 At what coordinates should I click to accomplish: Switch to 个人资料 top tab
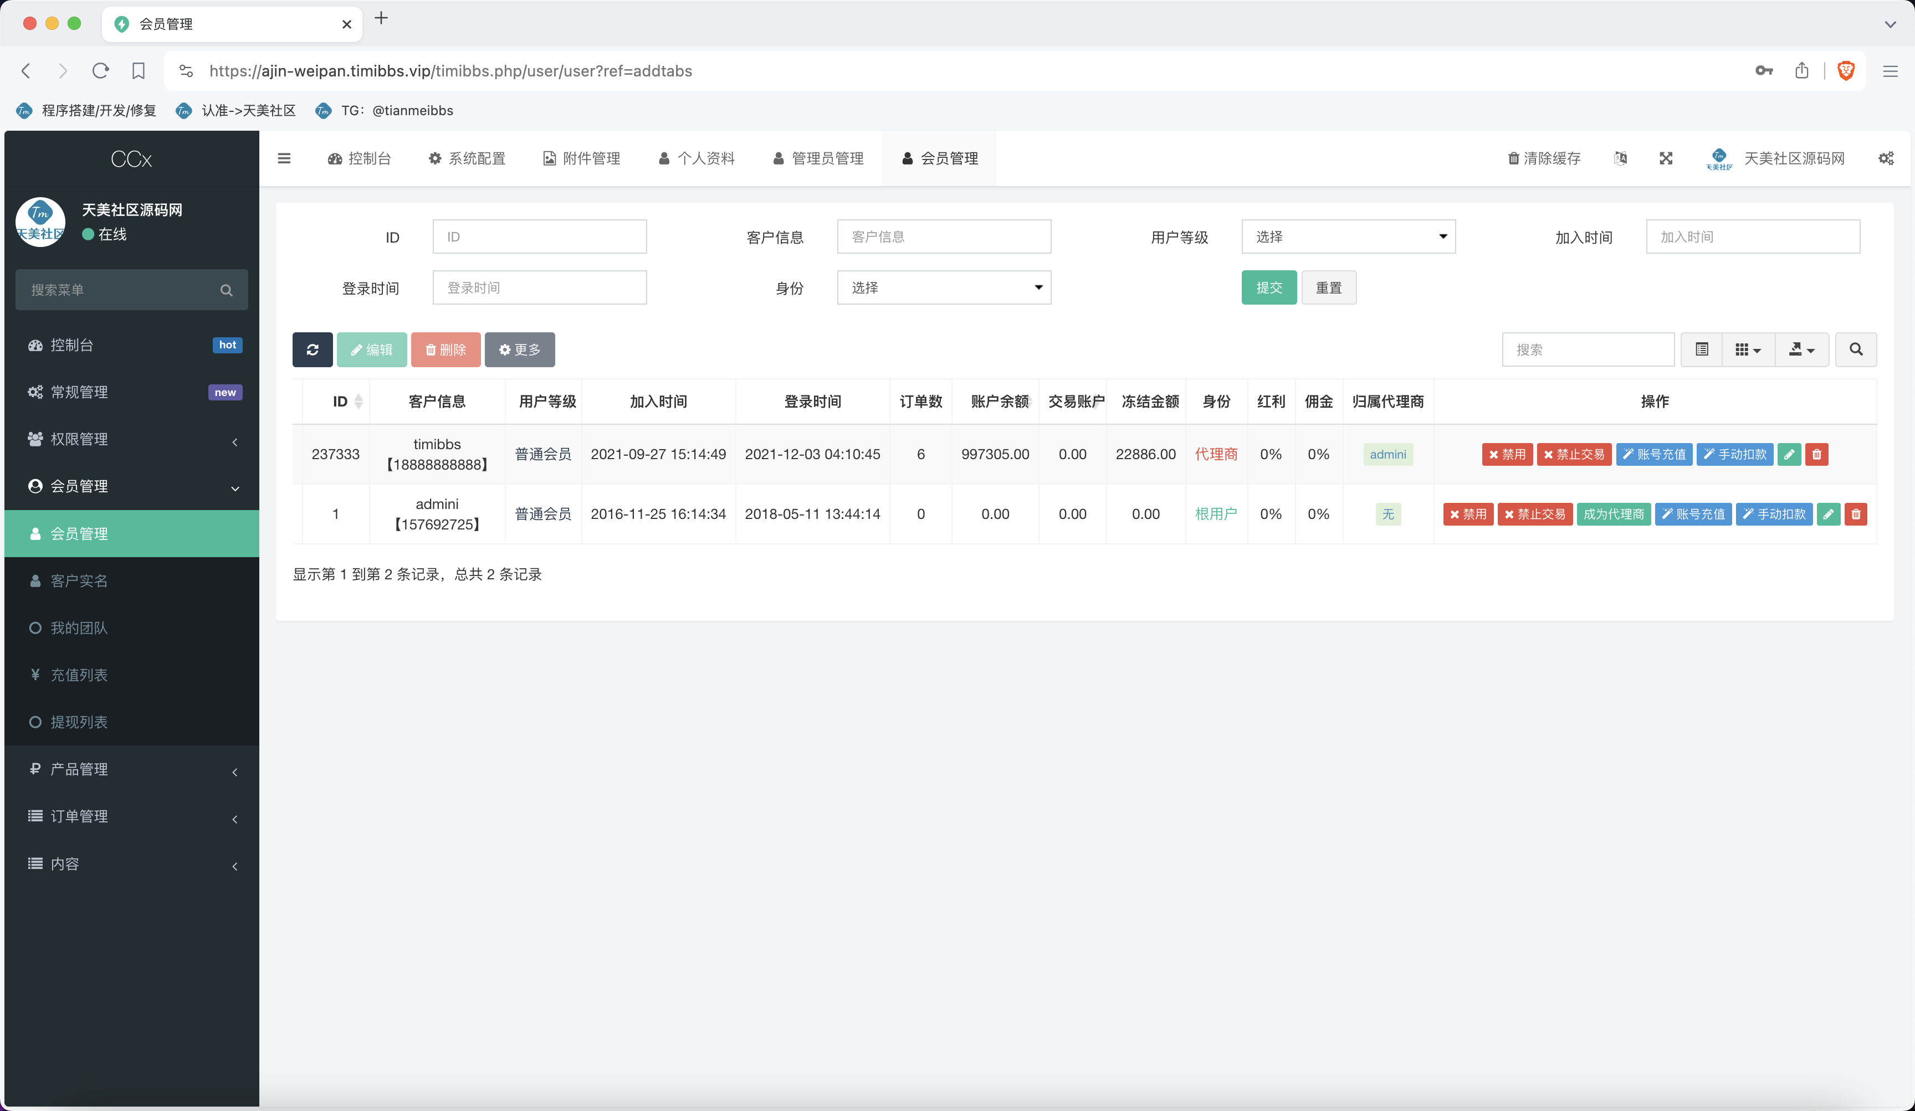click(x=696, y=158)
